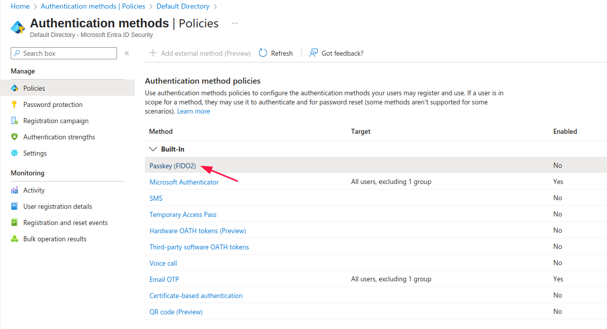Open the ellipsis more options menu
The image size is (607, 329).
[x=235, y=23]
